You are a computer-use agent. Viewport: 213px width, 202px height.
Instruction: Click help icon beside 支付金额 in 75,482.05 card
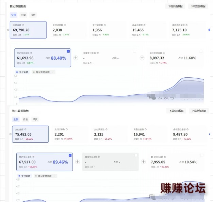click(26, 129)
